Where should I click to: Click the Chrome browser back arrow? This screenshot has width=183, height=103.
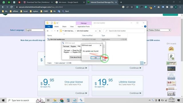tap(3, 7)
